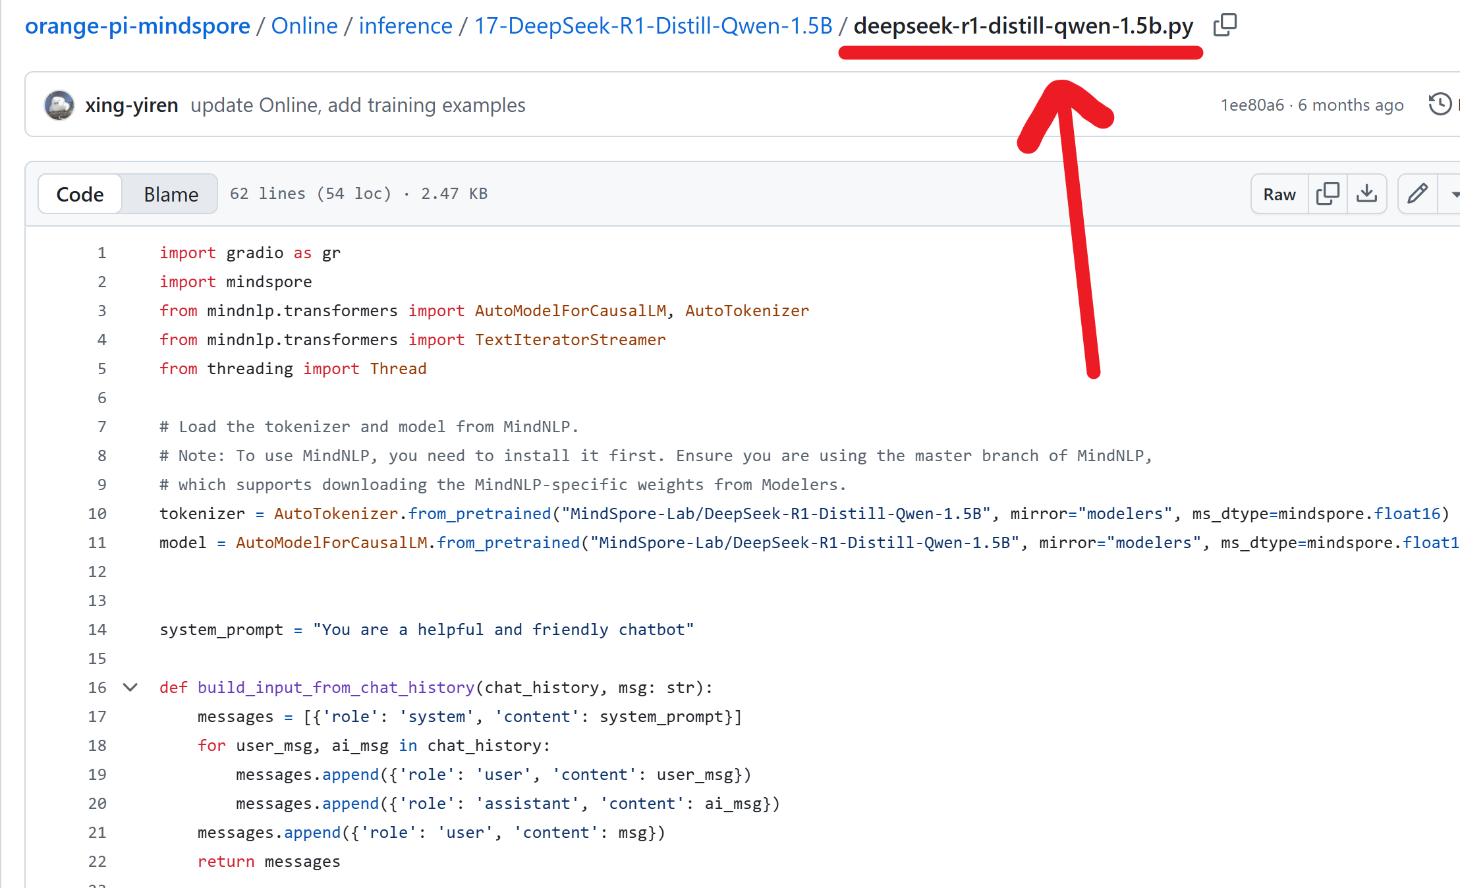
Task: Open the 17-DeepSeek-R1-Distill-Qwen-1.5B folder breadcrumb
Action: point(654,26)
